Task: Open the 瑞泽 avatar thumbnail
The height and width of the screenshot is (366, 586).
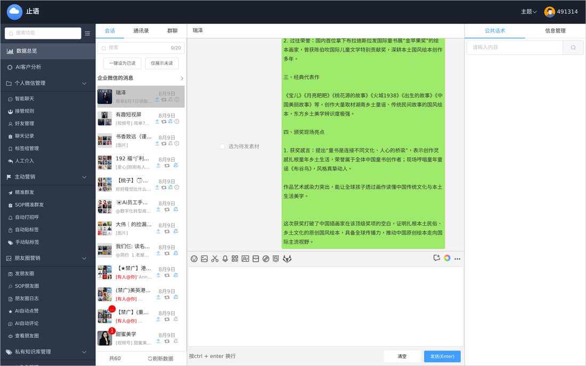Action: [x=104, y=97]
